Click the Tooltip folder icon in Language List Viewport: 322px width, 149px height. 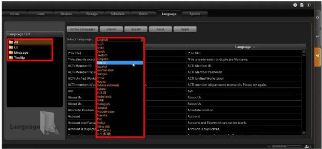tap(11, 58)
